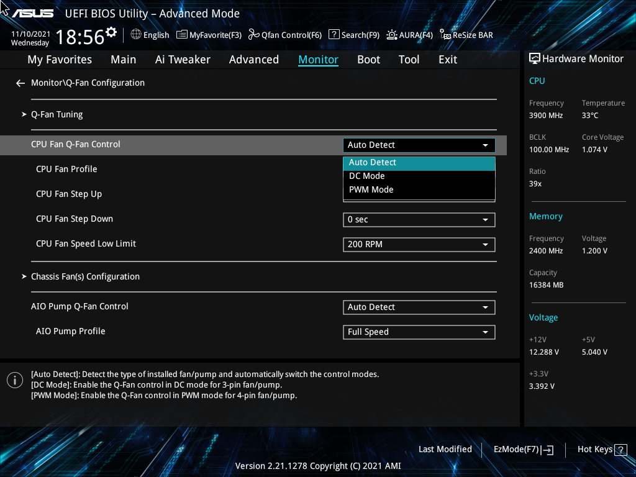The width and height of the screenshot is (636, 477).
Task: Click the info icon beside help text
Action: (15, 380)
